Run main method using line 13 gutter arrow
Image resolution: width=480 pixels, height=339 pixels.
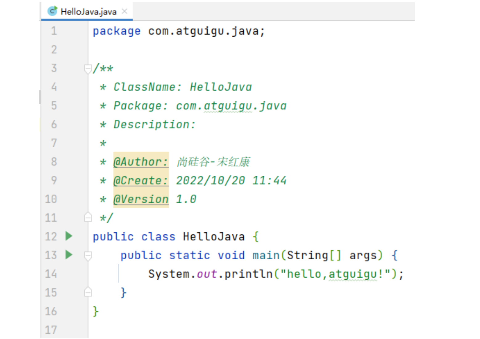[69, 255]
